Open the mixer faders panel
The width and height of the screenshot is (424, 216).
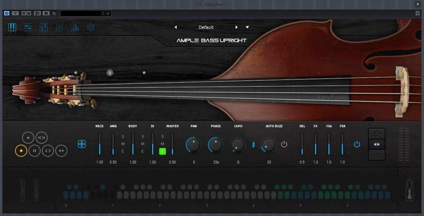pyautogui.click(x=59, y=27)
